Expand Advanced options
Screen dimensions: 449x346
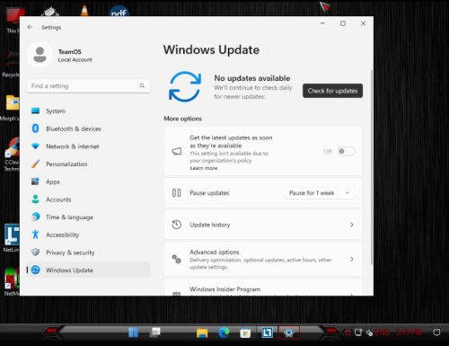click(x=263, y=259)
